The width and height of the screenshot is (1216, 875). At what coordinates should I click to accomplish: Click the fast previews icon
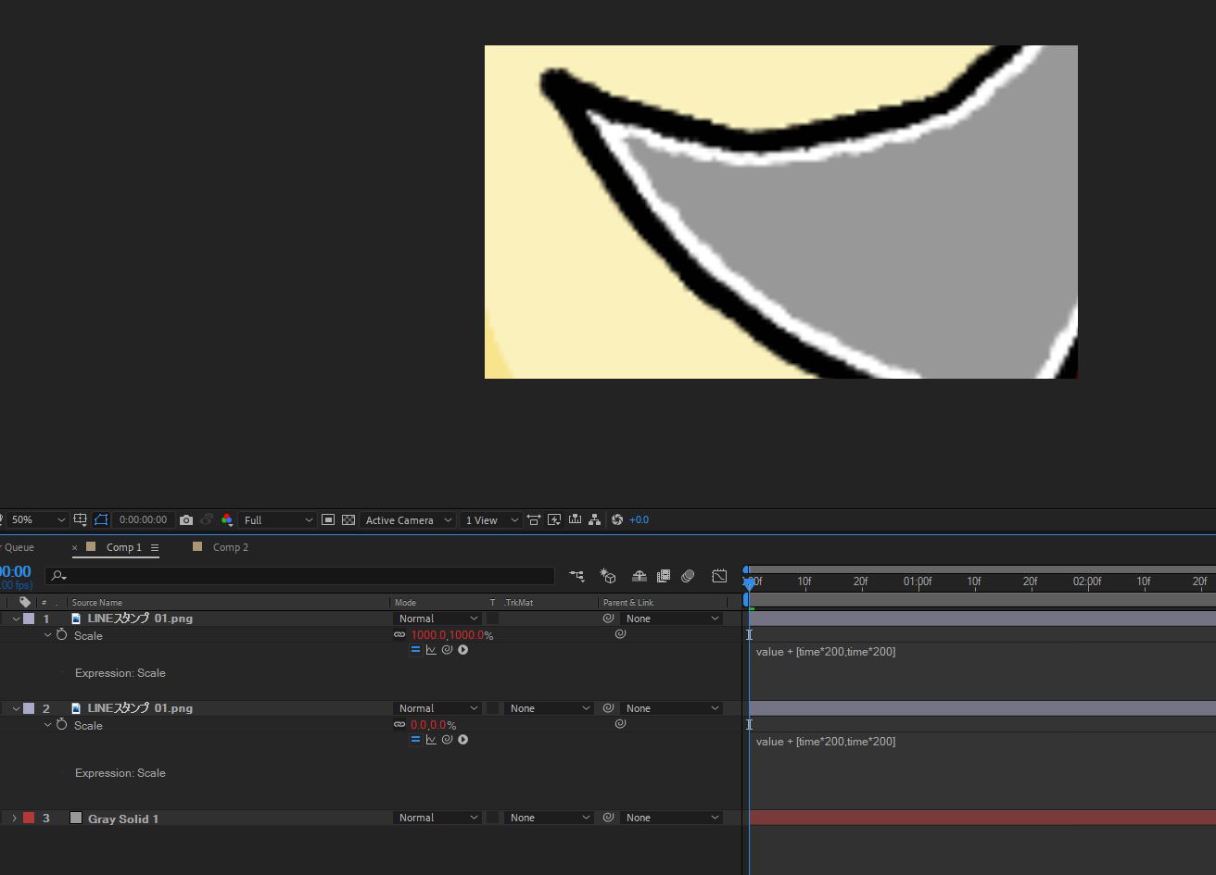click(x=554, y=520)
